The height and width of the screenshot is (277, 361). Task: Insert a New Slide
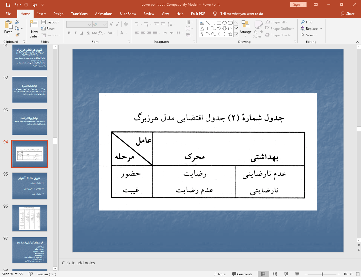[34, 29]
